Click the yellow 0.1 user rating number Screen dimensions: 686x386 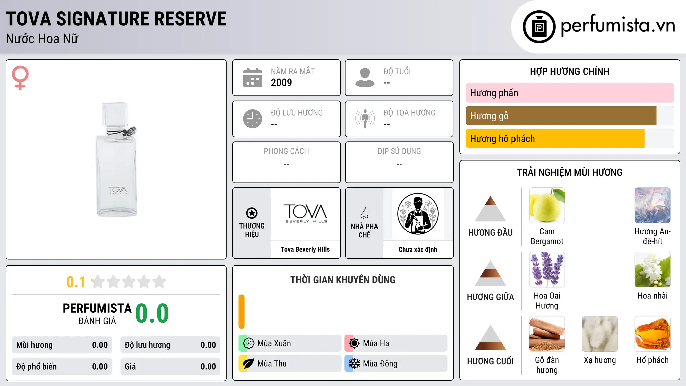76,282
